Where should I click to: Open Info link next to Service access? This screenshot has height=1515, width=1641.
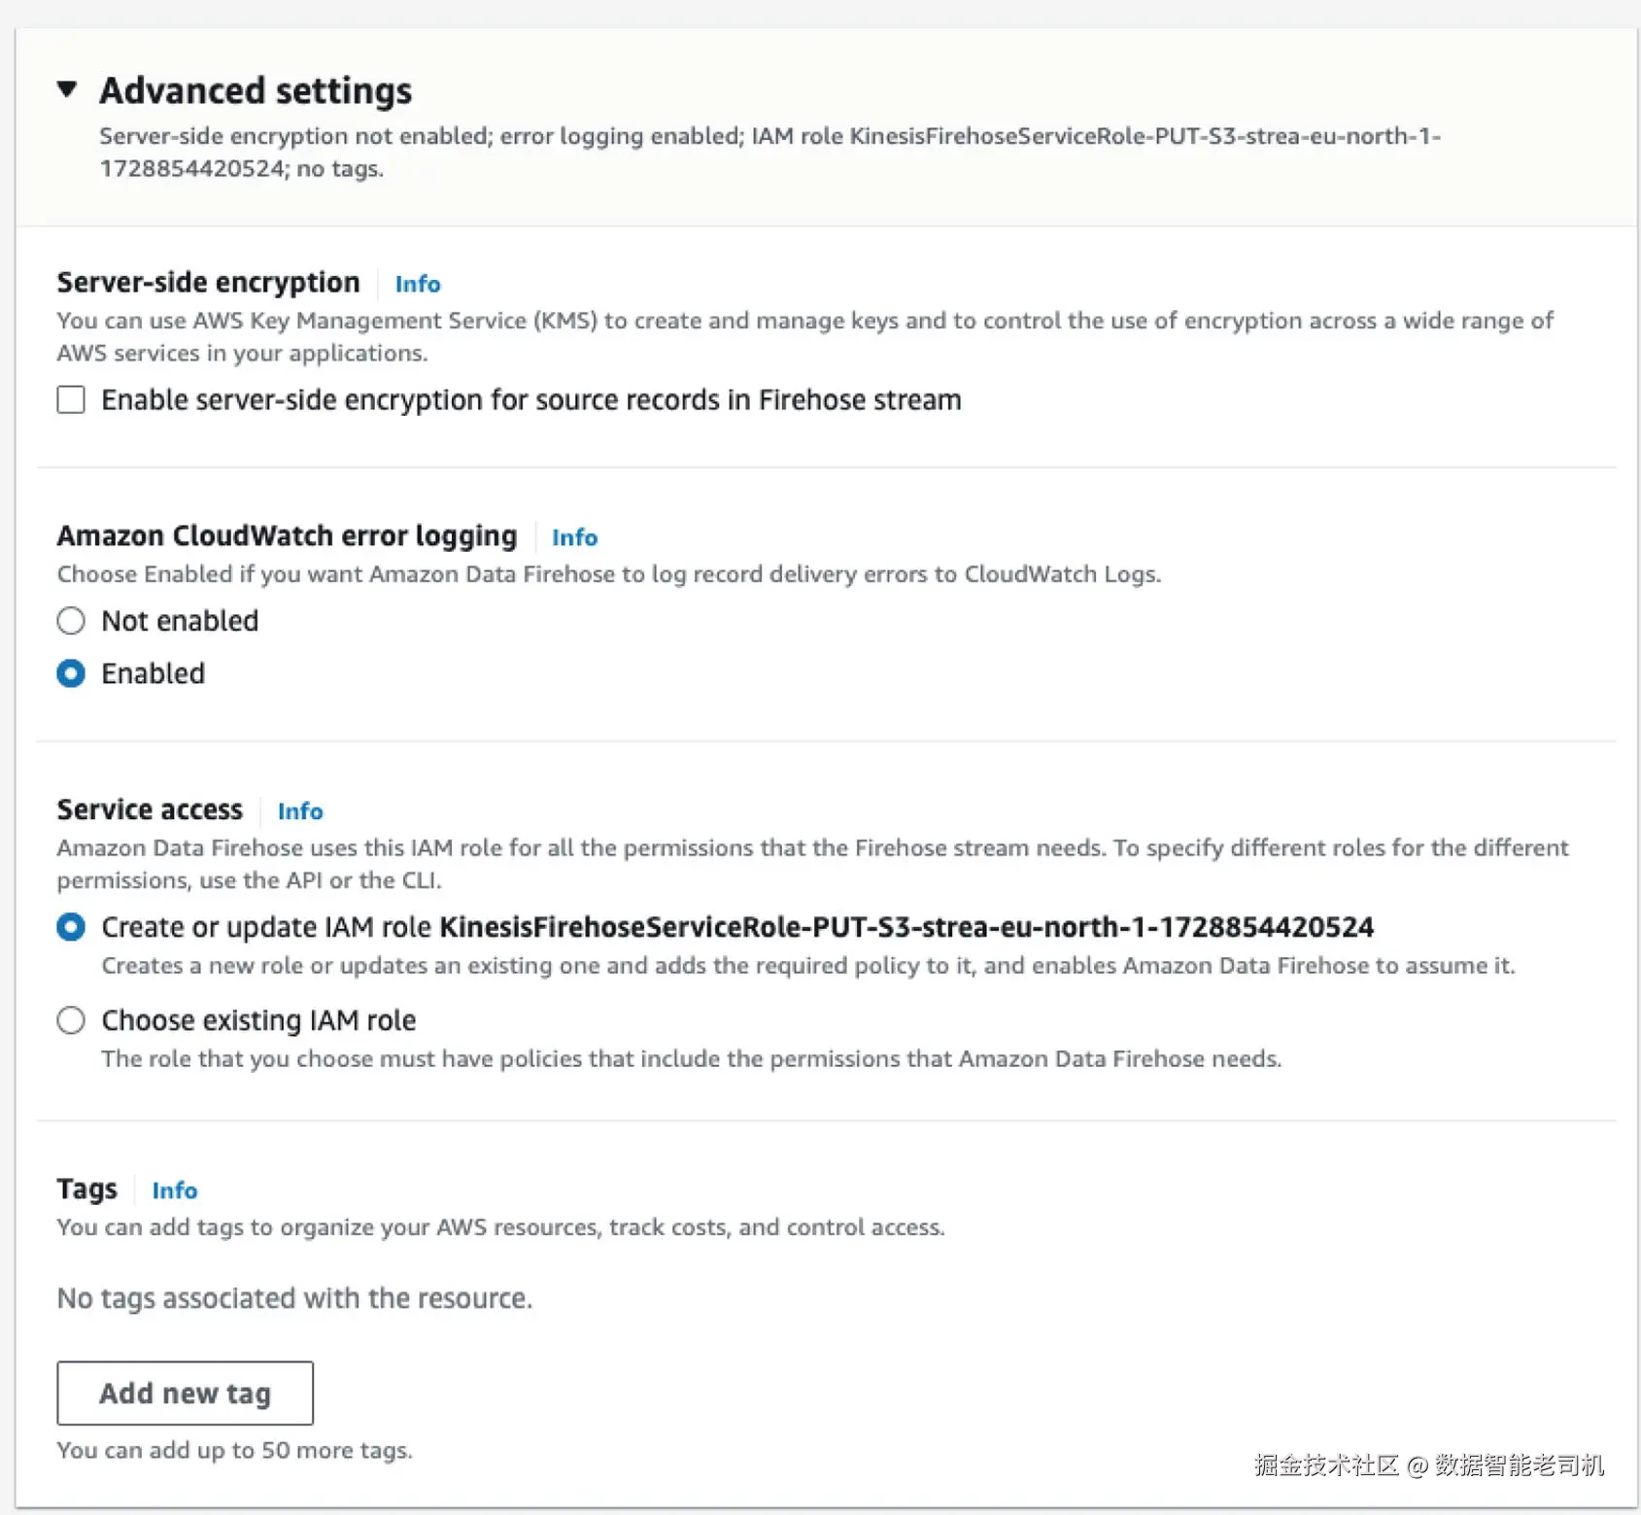(300, 811)
